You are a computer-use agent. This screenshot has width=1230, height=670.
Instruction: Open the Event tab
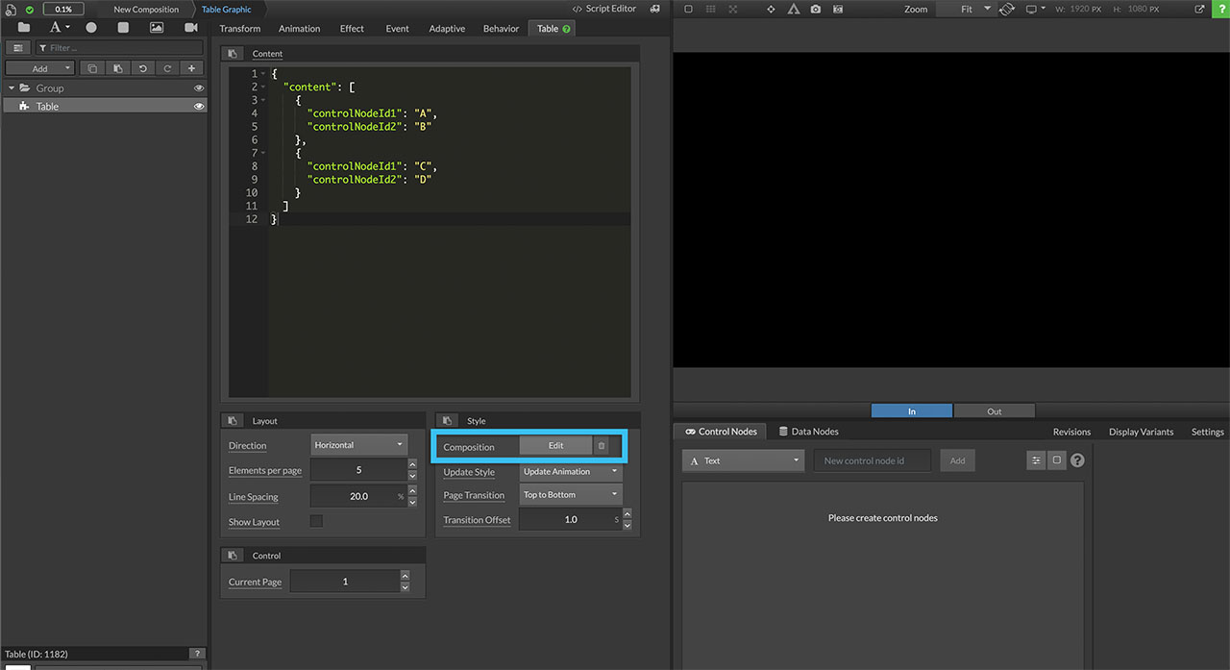tap(397, 29)
